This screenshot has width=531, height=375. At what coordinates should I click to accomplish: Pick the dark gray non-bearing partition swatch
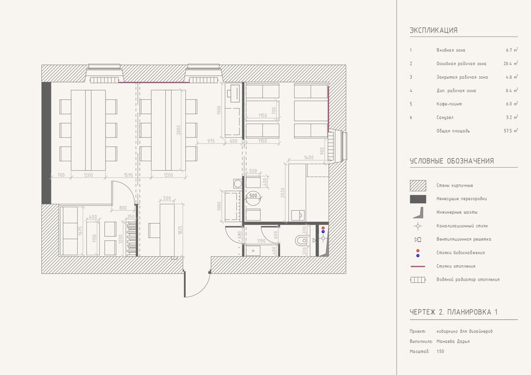coord(418,199)
